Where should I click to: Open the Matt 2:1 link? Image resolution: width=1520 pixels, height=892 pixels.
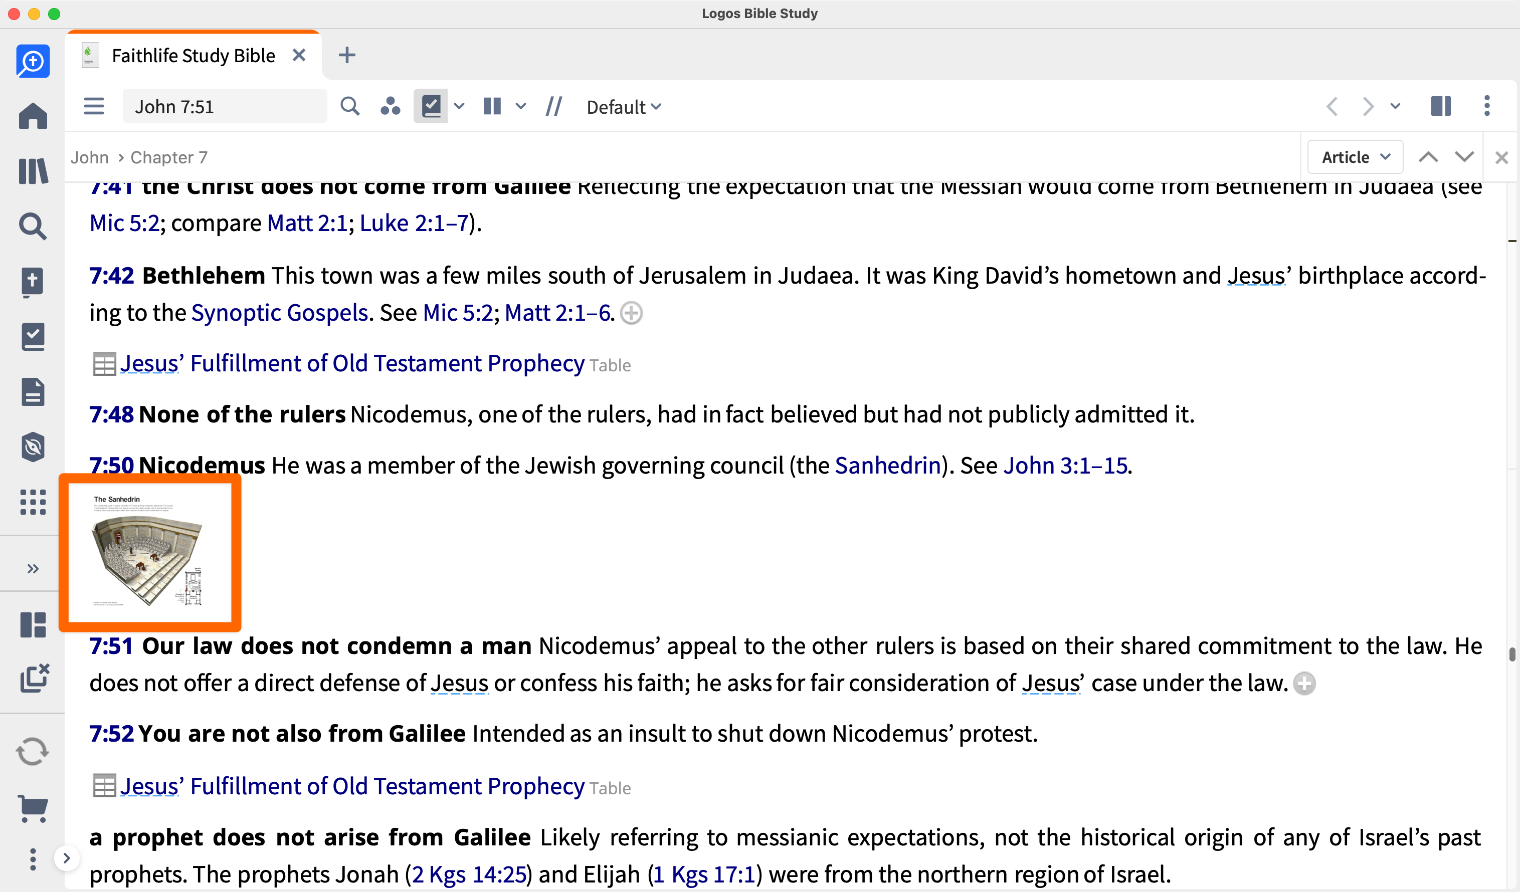click(307, 223)
